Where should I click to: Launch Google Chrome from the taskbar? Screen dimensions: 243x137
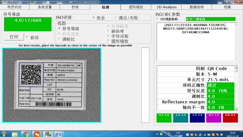pyautogui.click(x=26, y=134)
